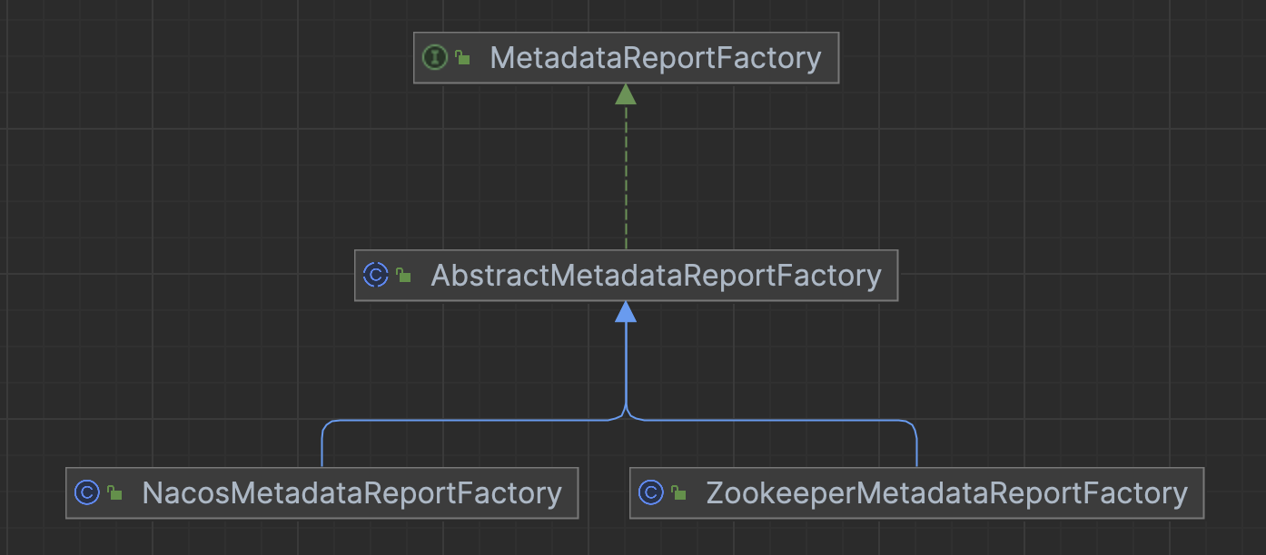The image size is (1266, 555).
Task: Click the green lock icon on AbstractMetadataReportFactory
Action: tap(403, 276)
